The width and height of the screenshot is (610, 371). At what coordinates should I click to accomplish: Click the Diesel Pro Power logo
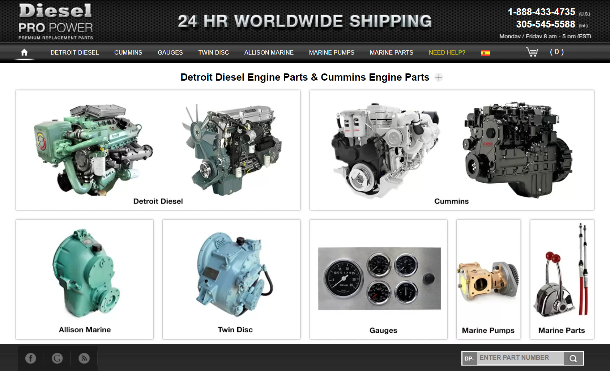tap(56, 21)
